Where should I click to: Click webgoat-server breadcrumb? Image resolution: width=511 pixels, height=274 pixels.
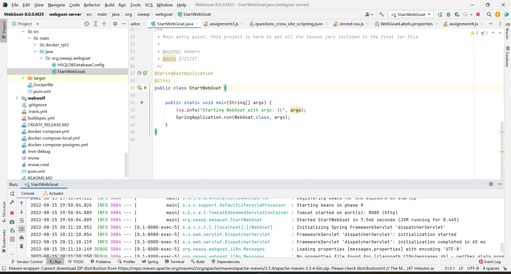pos(65,14)
